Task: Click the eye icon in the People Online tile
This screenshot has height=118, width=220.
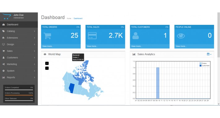Action: (x=181, y=36)
